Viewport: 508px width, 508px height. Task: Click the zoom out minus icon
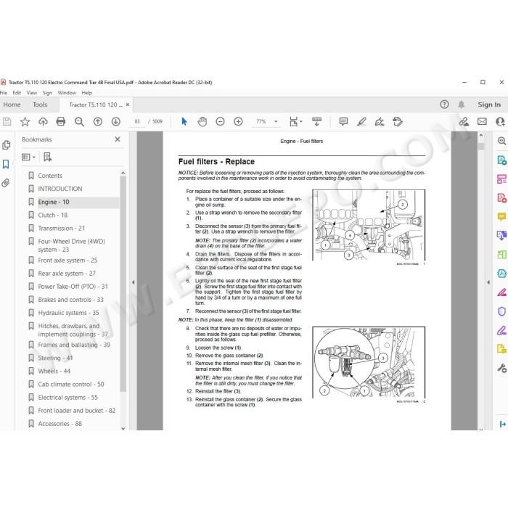point(220,121)
